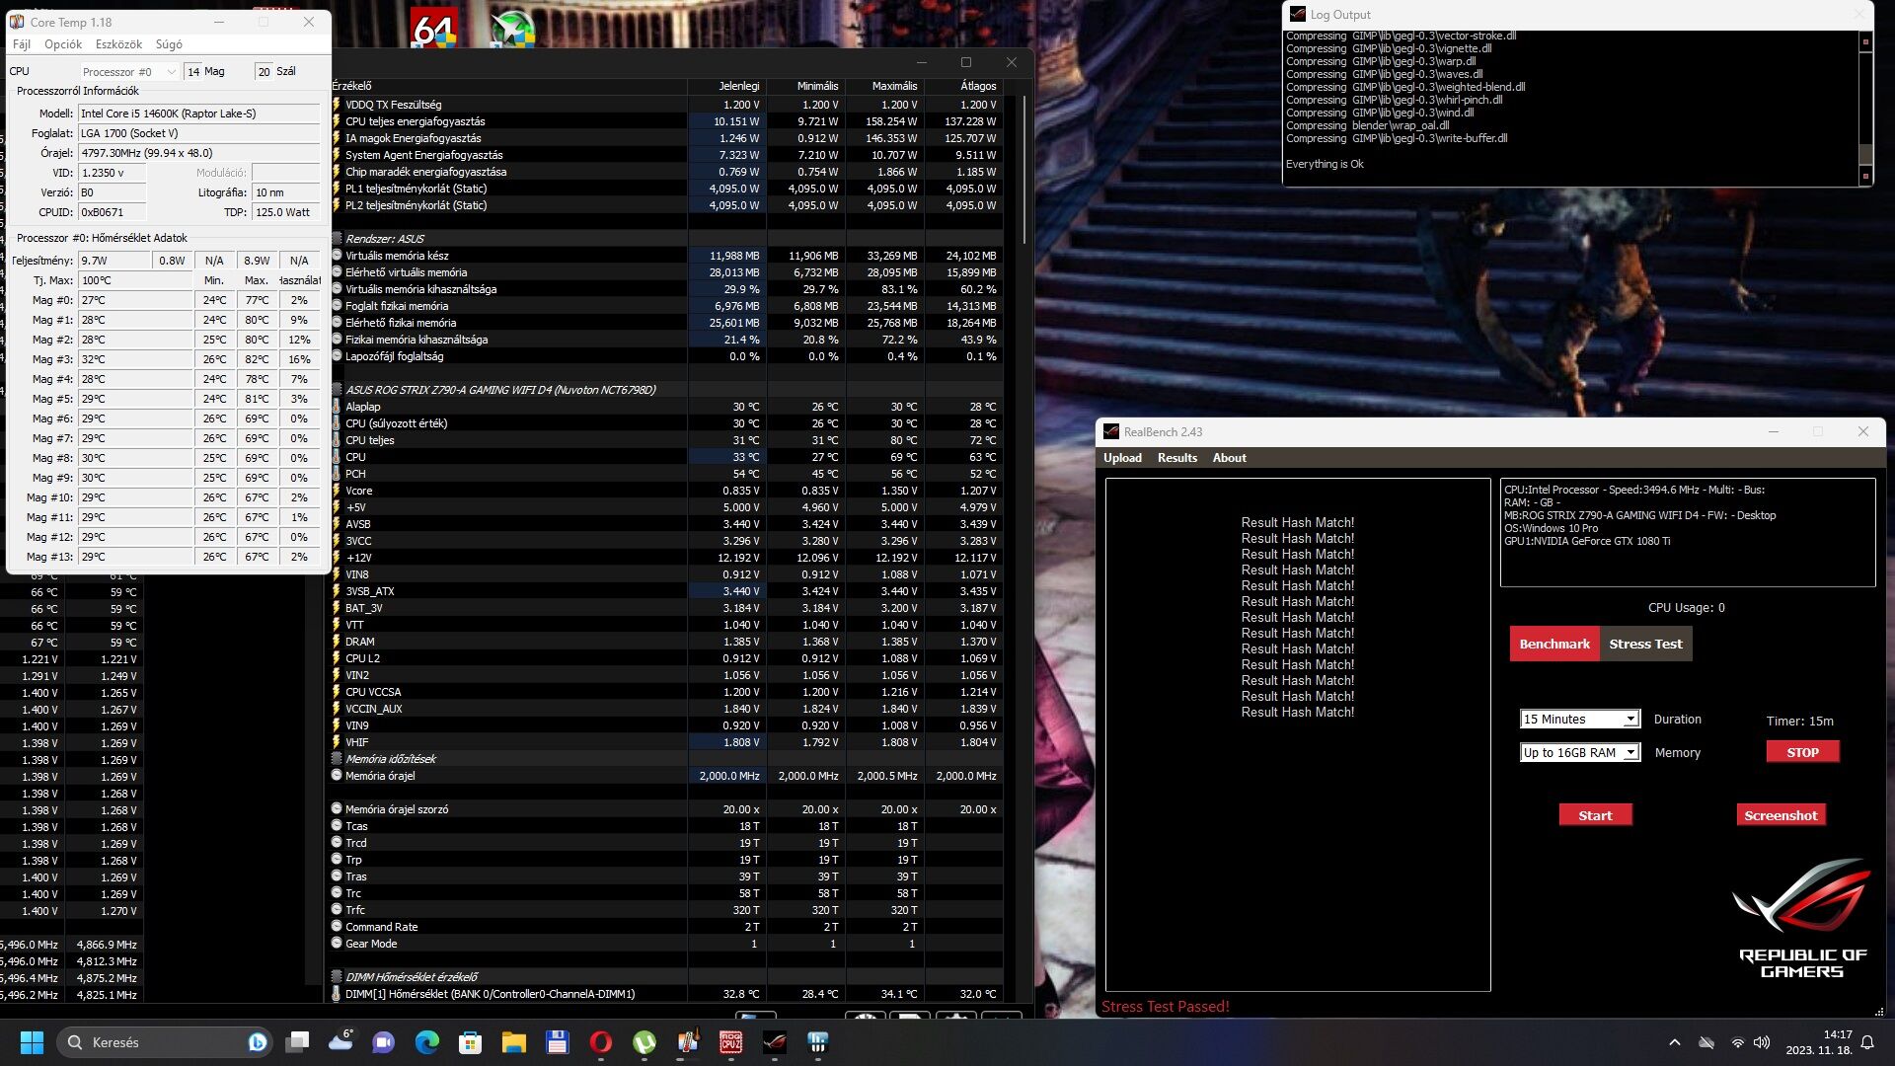This screenshot has height=1066, width=1895.
Task: Open the About menu in RealBench
Action: pyautogui.click(x=1230, y=458)
